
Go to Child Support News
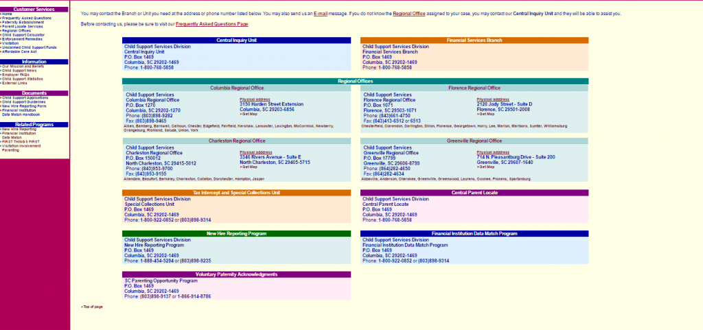point(19,70)
